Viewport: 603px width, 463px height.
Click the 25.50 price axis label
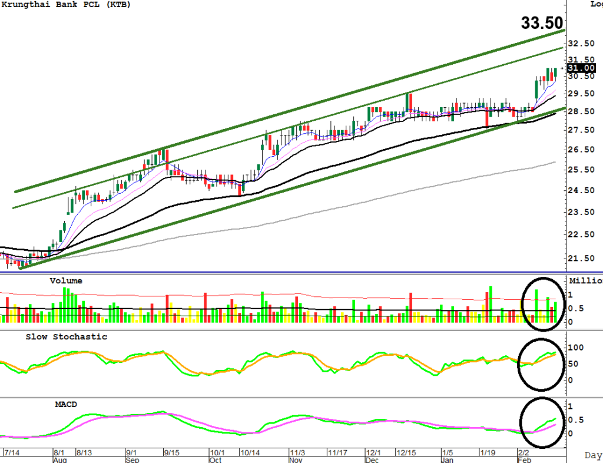[579, 170]
